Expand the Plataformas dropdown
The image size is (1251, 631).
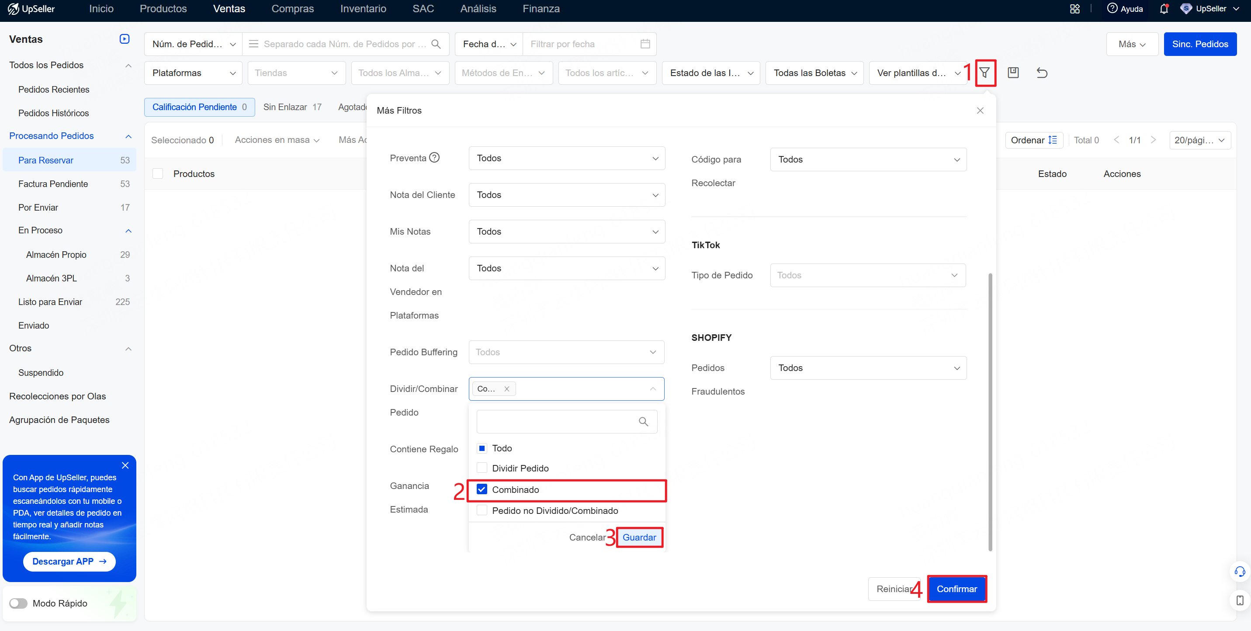[193, 73]
